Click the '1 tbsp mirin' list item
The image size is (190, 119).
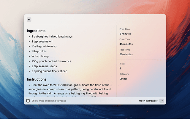39,51
